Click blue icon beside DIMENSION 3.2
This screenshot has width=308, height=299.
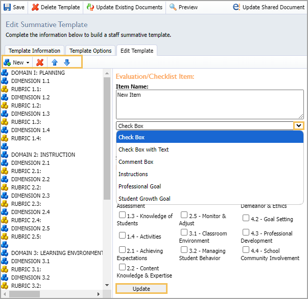(5, 277)
